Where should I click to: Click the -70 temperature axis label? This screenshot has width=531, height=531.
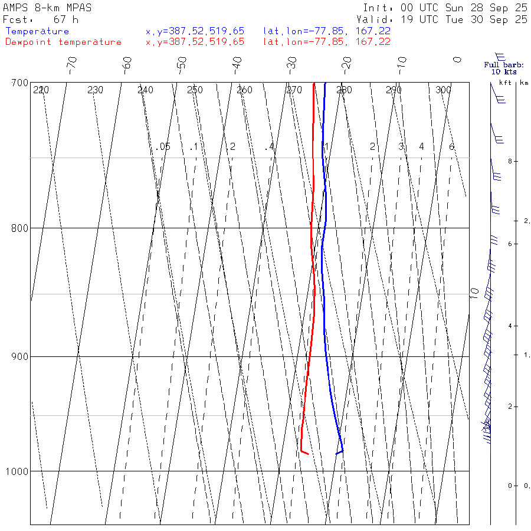72,65
